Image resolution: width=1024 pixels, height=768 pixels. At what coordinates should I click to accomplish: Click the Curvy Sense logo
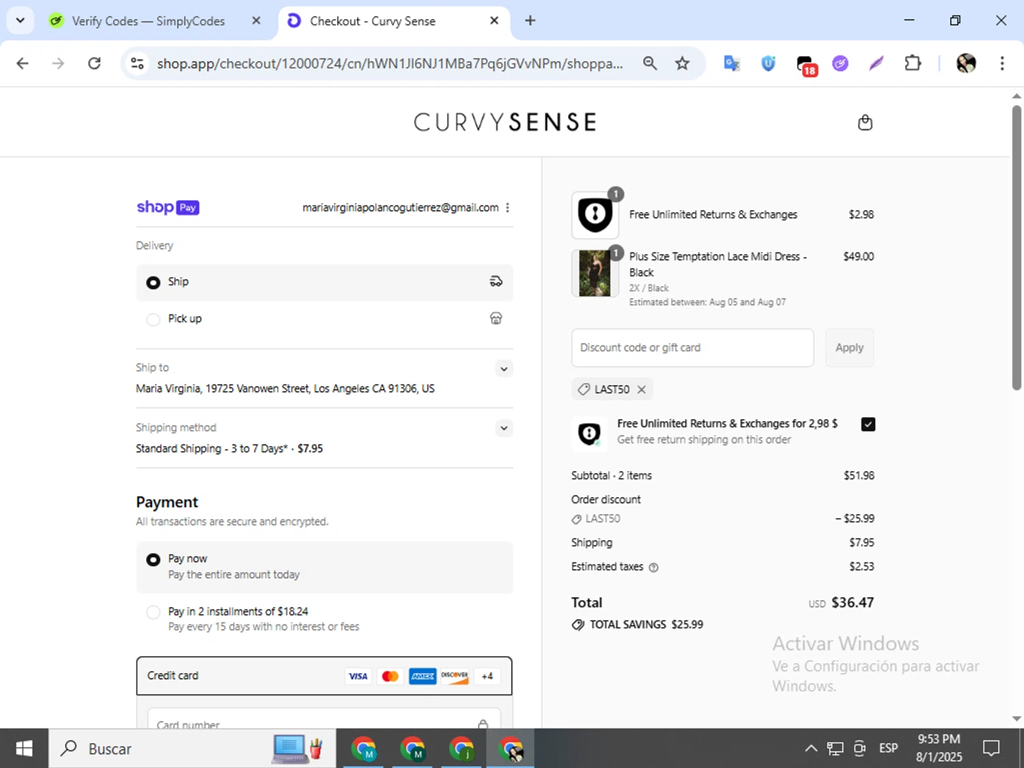click(x=505, y=122)
